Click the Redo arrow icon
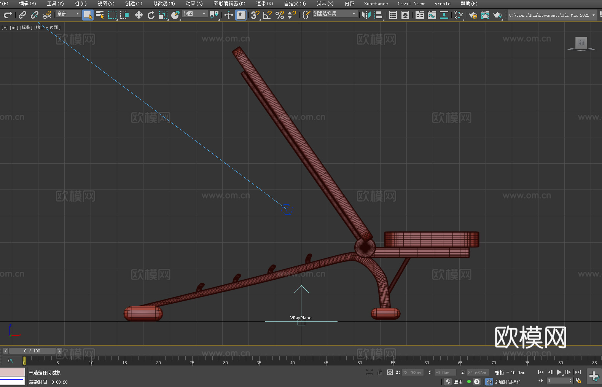602x387 pixels. point(8,15)
